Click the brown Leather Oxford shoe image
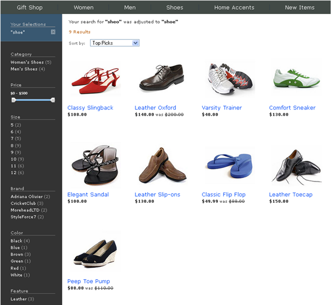The image size is (331, 305). pyautogui.click(x=162, y=78)
